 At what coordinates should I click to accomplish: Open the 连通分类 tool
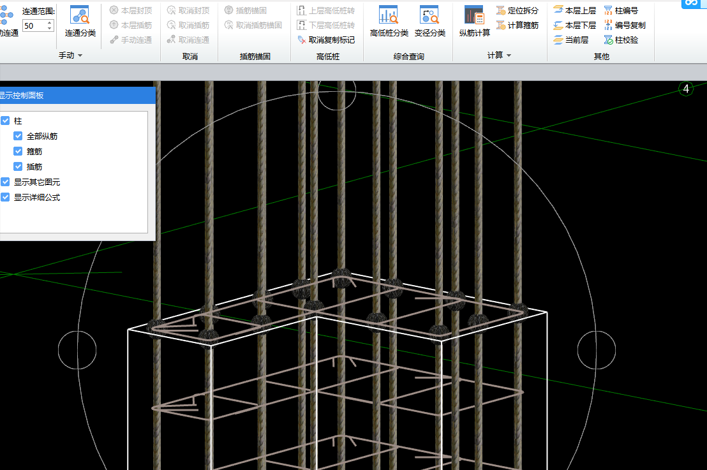tap(80, 21)
